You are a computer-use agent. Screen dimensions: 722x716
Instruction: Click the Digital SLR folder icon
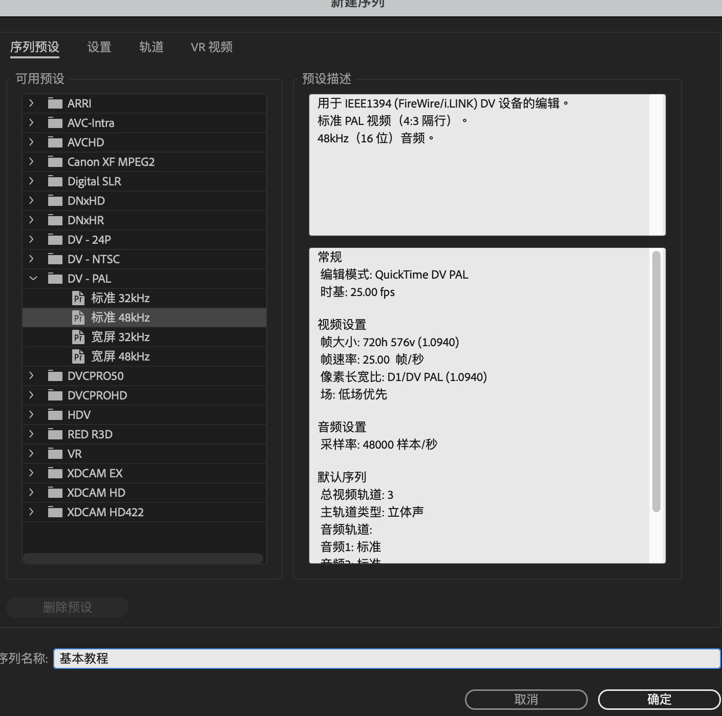pyautogui.click(x=55, y=181)
